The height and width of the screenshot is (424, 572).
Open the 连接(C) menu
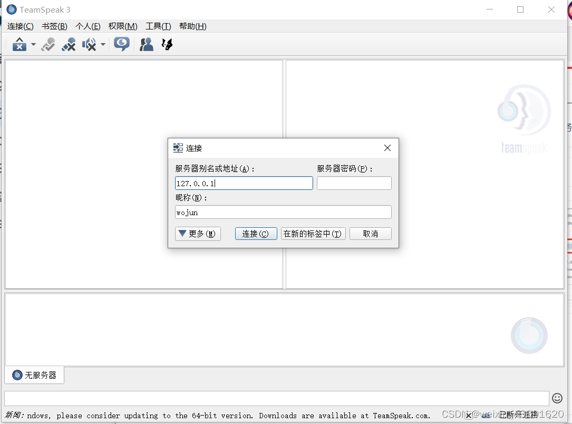[x=21, y=26]
